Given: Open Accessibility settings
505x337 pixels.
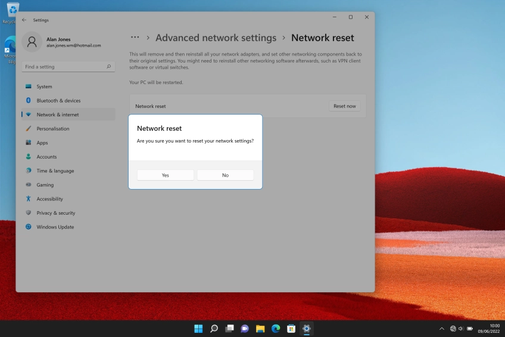Looking at the screenshot, I should [x=68, y=199].
